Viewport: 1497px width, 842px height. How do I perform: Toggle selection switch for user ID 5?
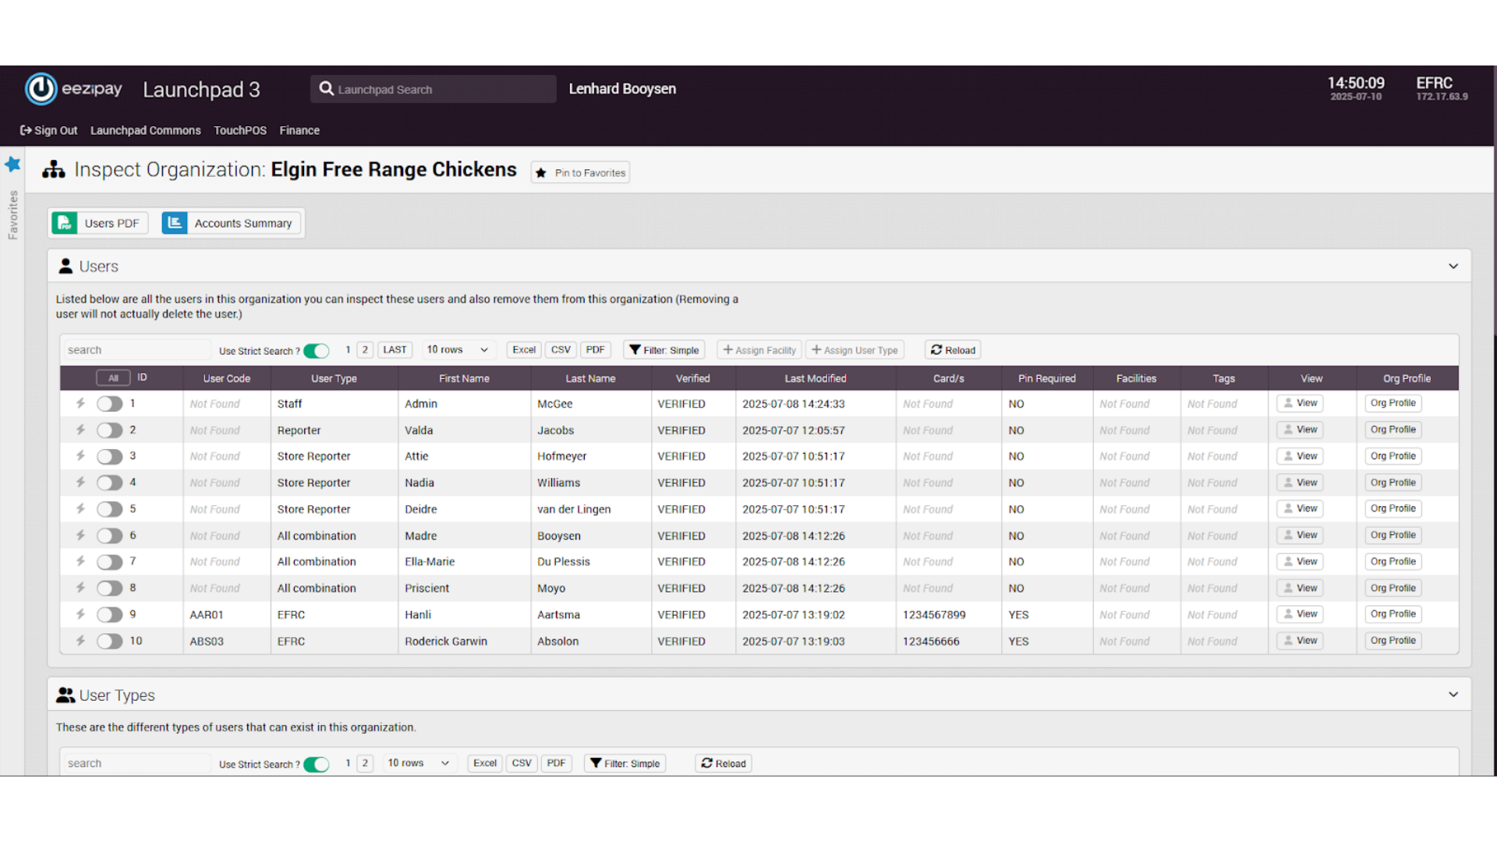[110, 509]
